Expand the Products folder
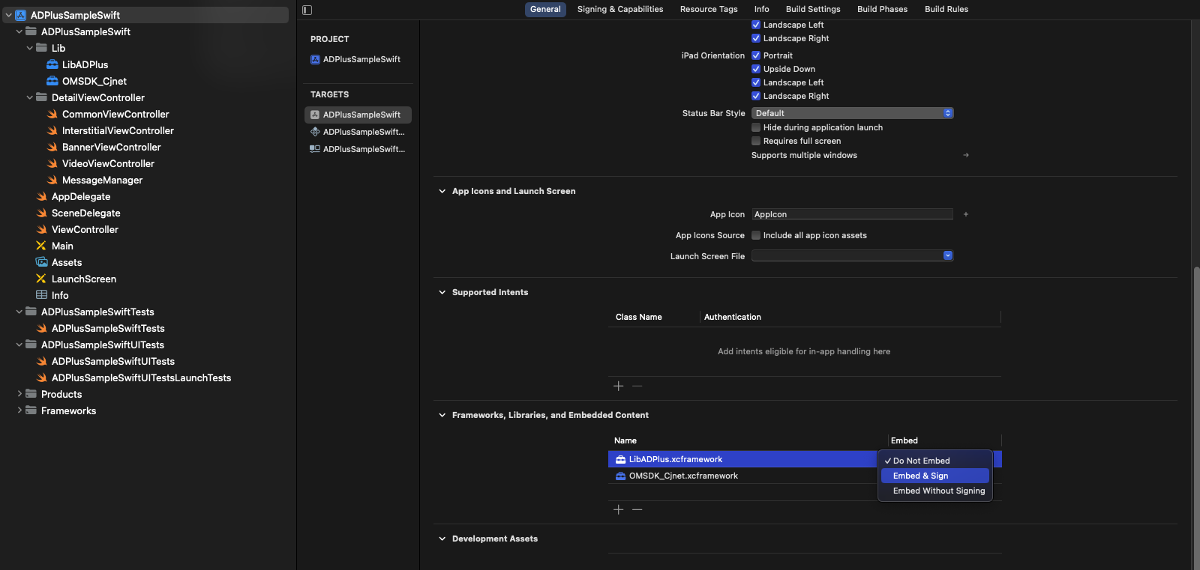Screen dimensions: 1200x570 tap(19, 394)
